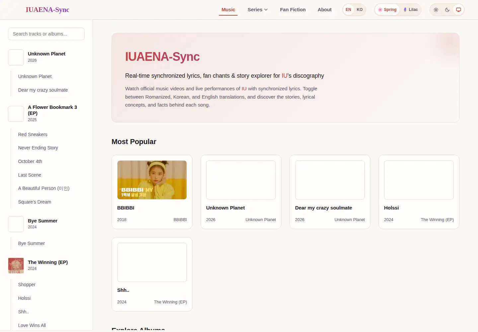
Task: Click A Flower Bookmark 3 album cover placeholder
Action: (x=16, y=114)
